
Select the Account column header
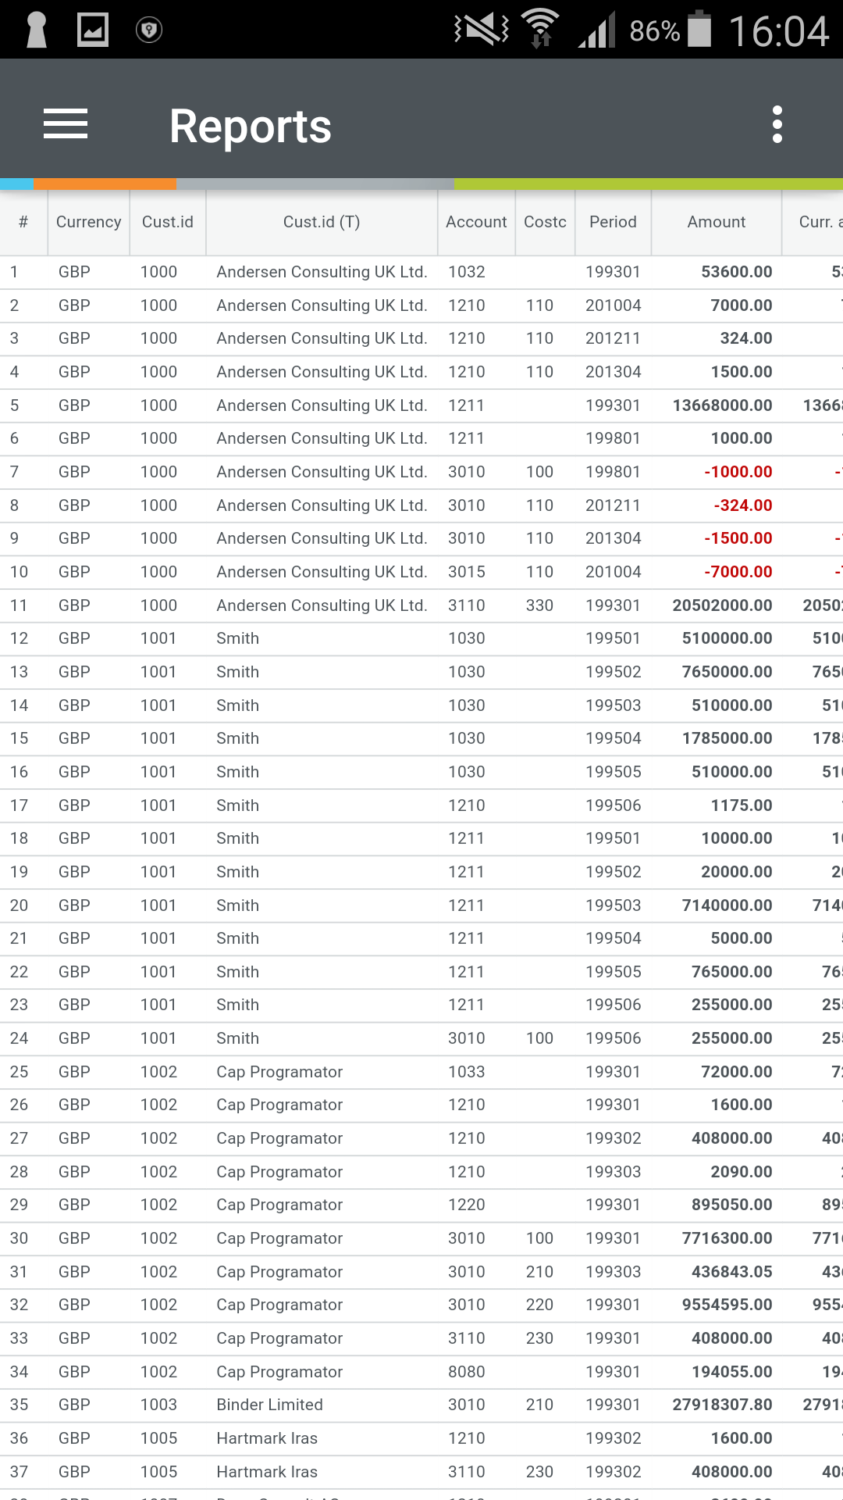[476, 222]
